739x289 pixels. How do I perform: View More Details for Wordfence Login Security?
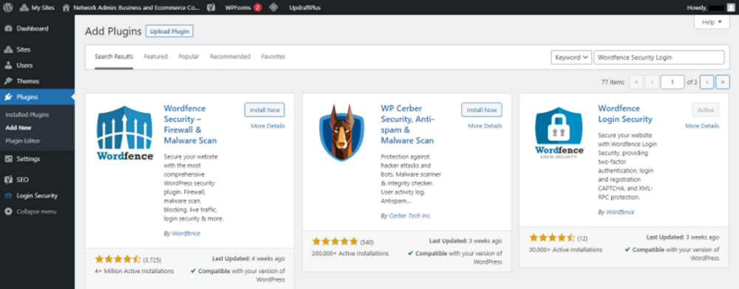click(702, 126)
